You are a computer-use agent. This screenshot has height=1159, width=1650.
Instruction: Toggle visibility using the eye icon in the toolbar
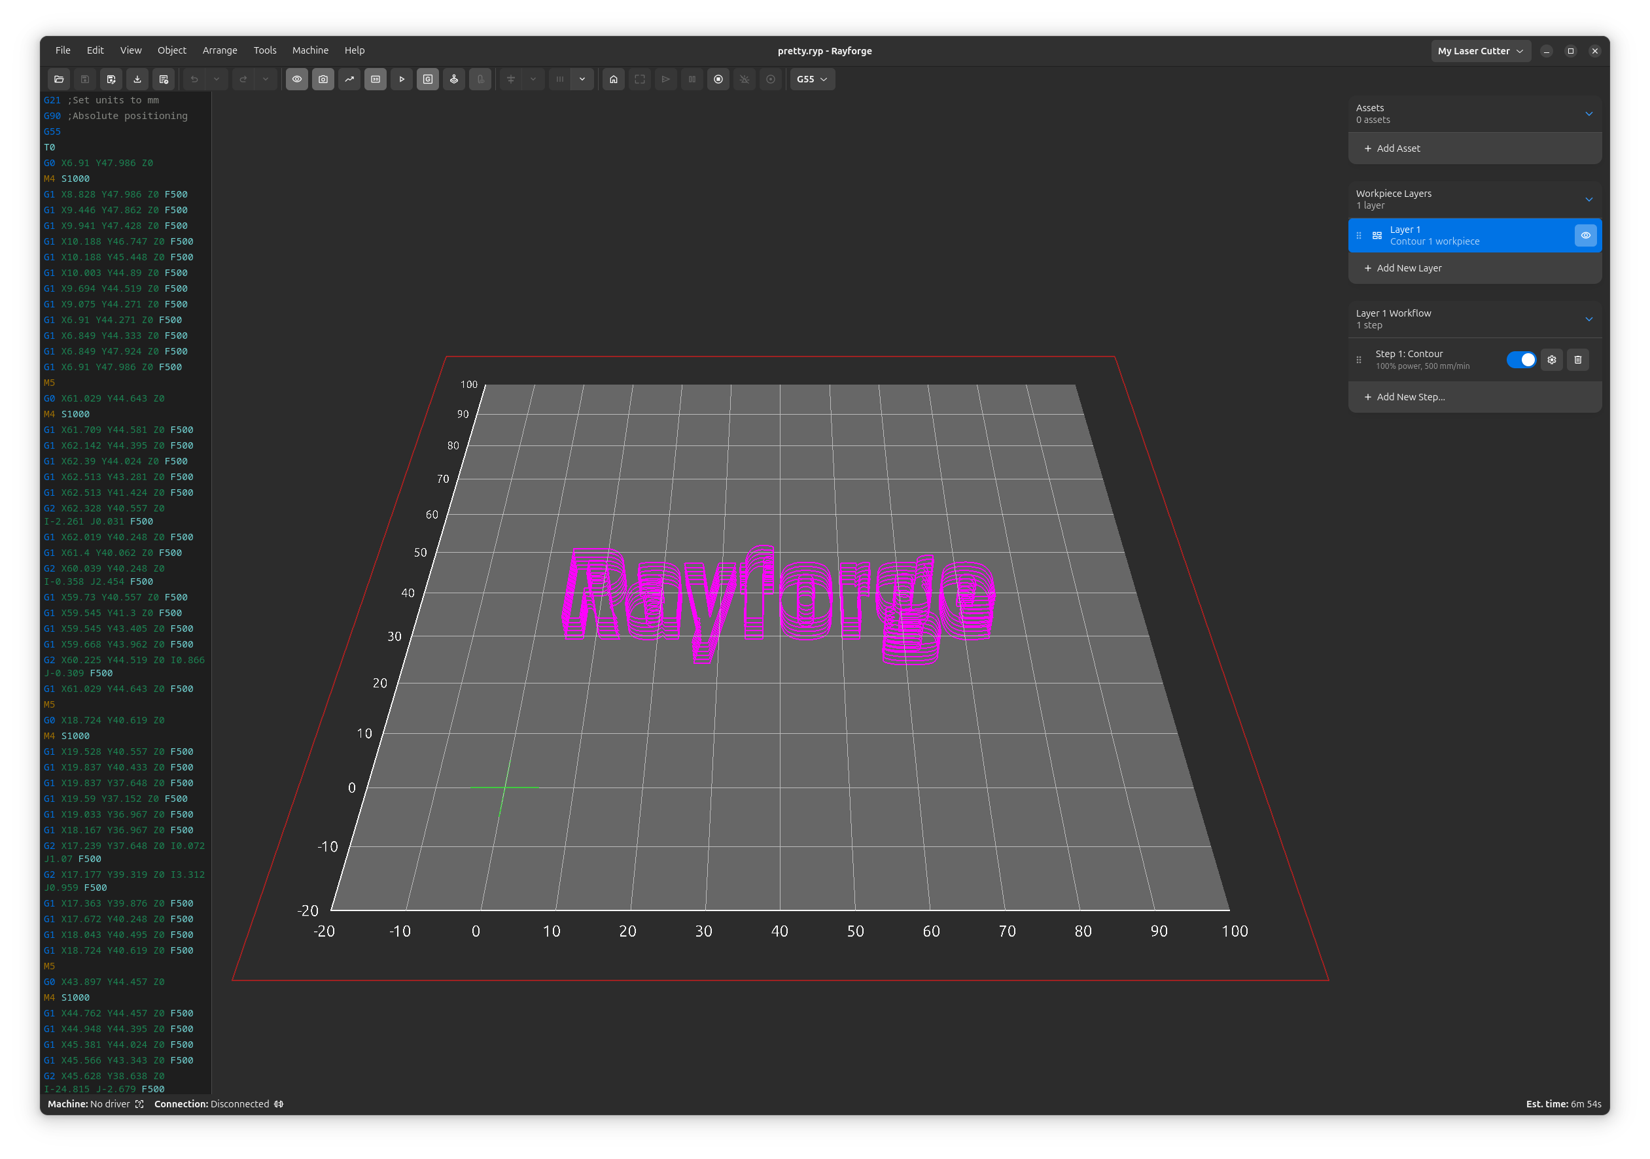pos(297,79)
